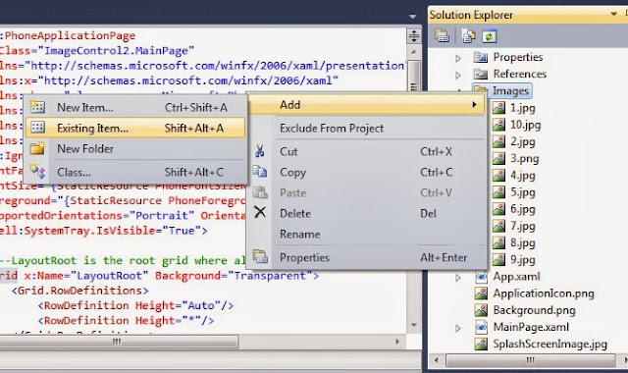The height and width of the screenshot is (373, 628).
Task: Click the SystemTray.IsVisible="True" code line
Action: click(x=104, y=231)
